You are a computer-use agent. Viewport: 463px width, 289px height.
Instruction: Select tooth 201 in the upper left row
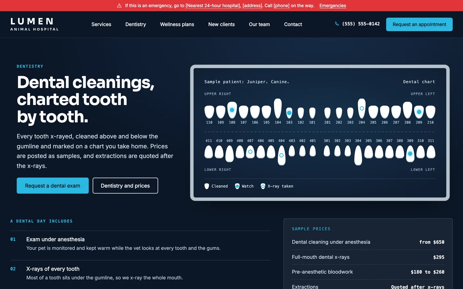click(x=327, y=113)
